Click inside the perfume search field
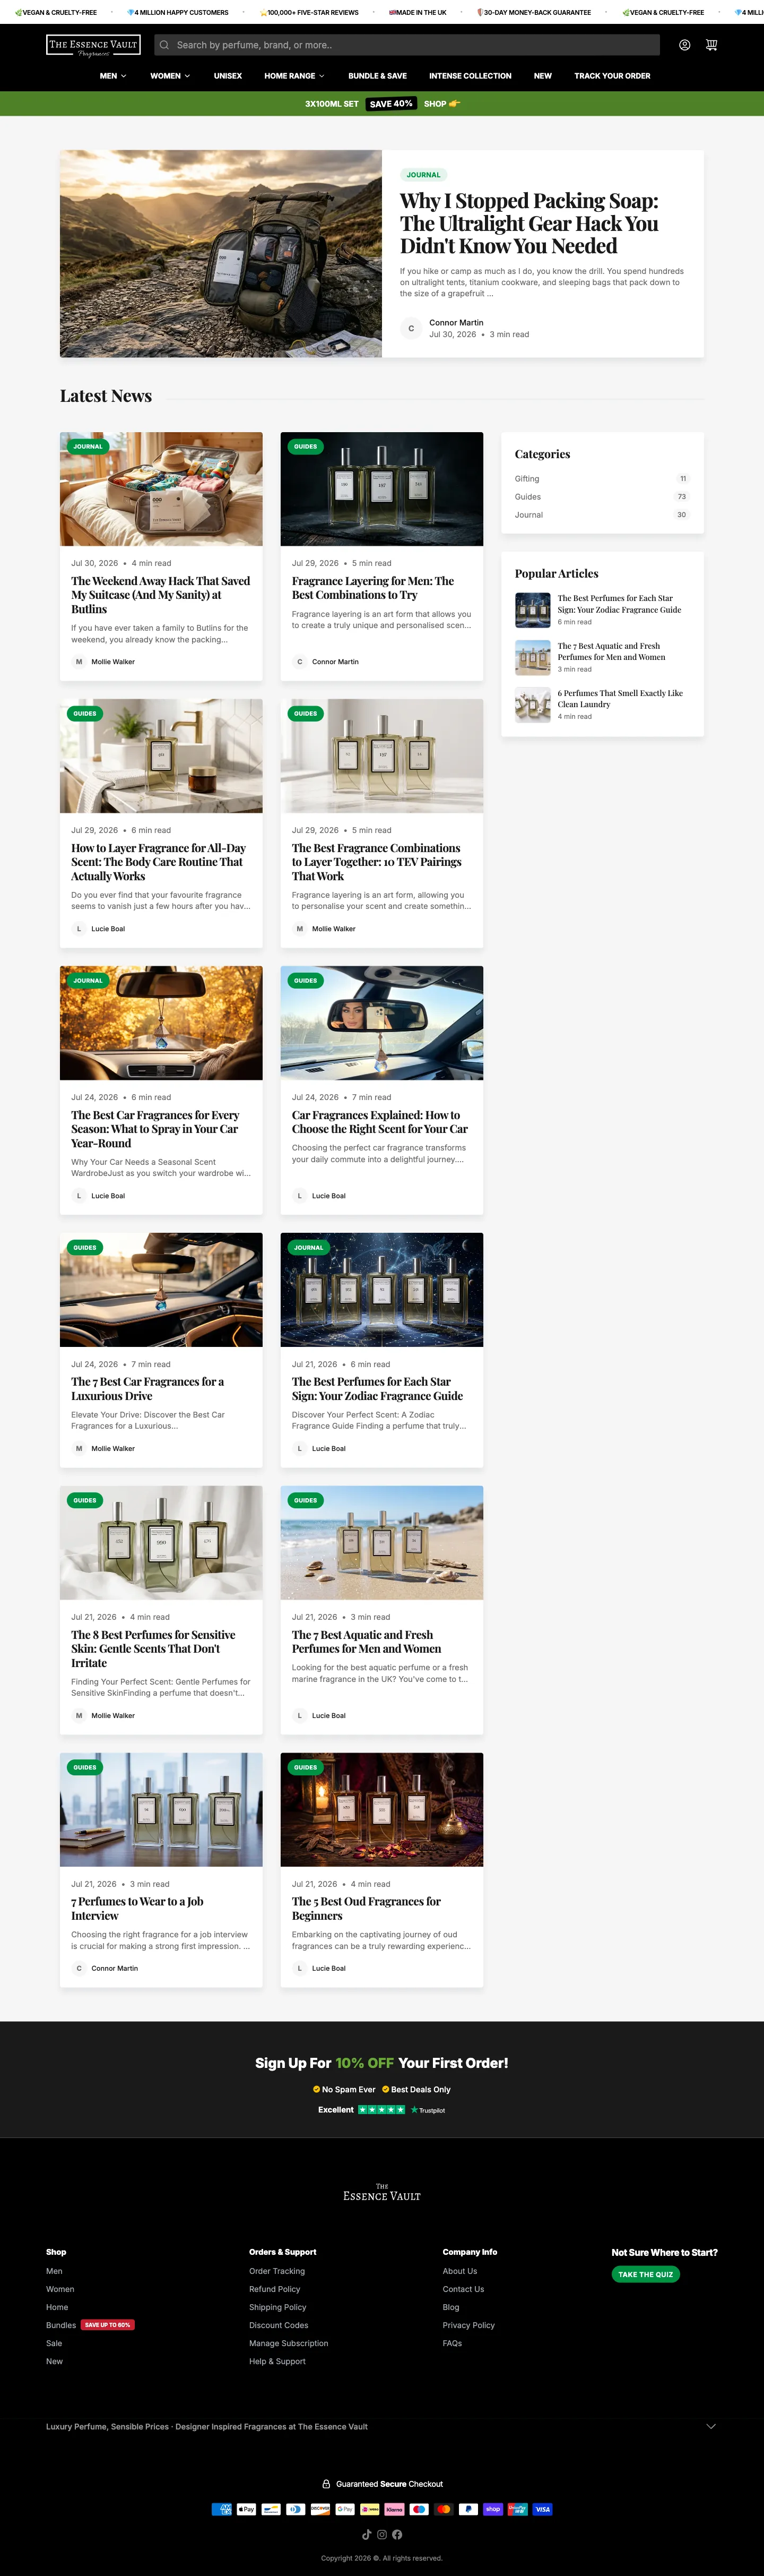The image size is (764, 2576). [407, 45]
